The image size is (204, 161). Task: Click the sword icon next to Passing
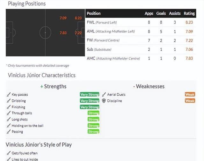[9, 132]
